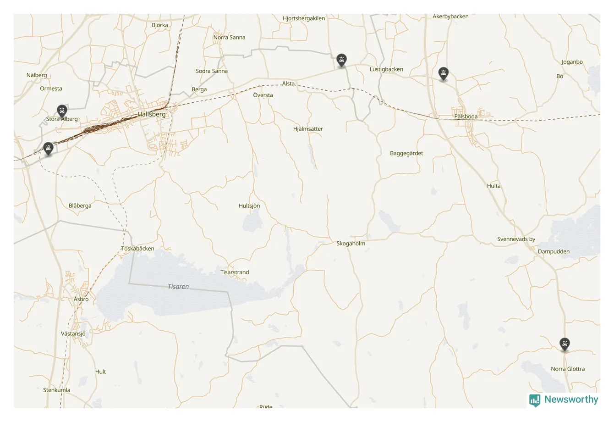Viewport: 614px width, 422px height.
Task: Click the Newsworthy logo icon
Action: (x=535, y=400)
